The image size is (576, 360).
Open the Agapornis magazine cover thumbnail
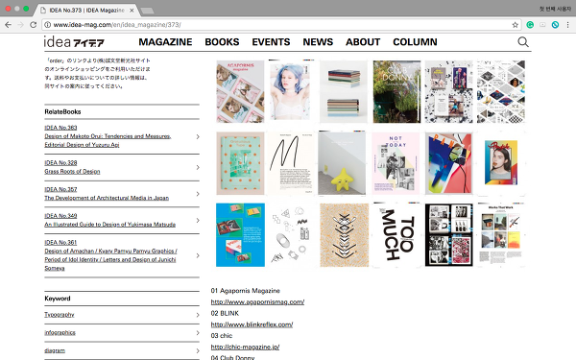coord(240,91)
